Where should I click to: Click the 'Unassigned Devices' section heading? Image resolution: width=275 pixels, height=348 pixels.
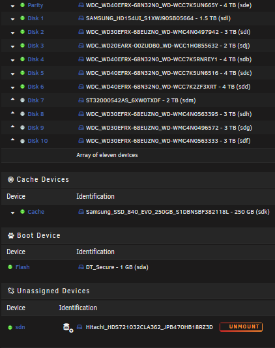pyautogui.click(x=53, y=291)
